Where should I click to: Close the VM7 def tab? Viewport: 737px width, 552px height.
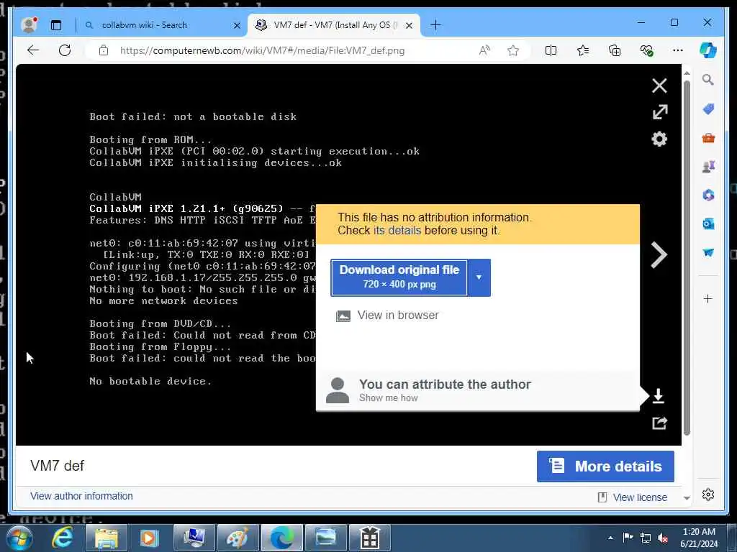click(x=409, y=26)
